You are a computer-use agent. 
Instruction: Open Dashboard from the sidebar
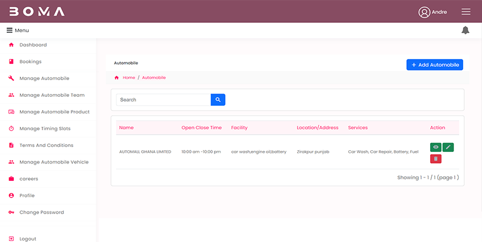point(33,45)
